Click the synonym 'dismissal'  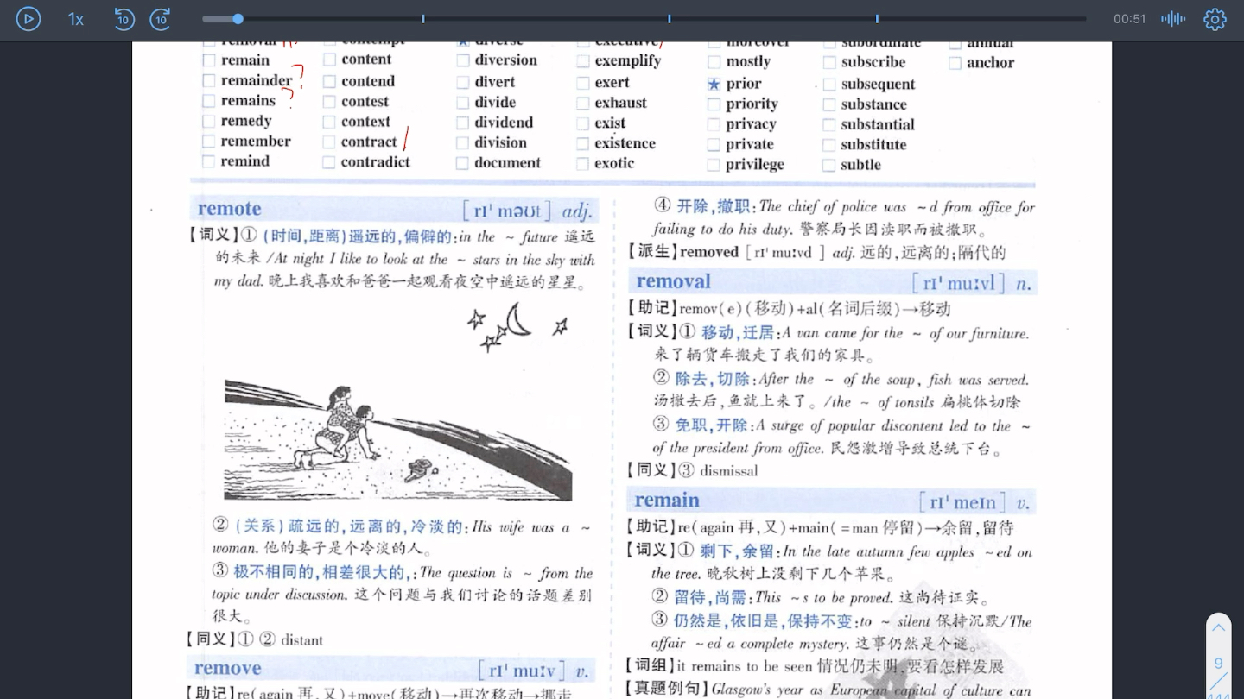pos(728,471)
